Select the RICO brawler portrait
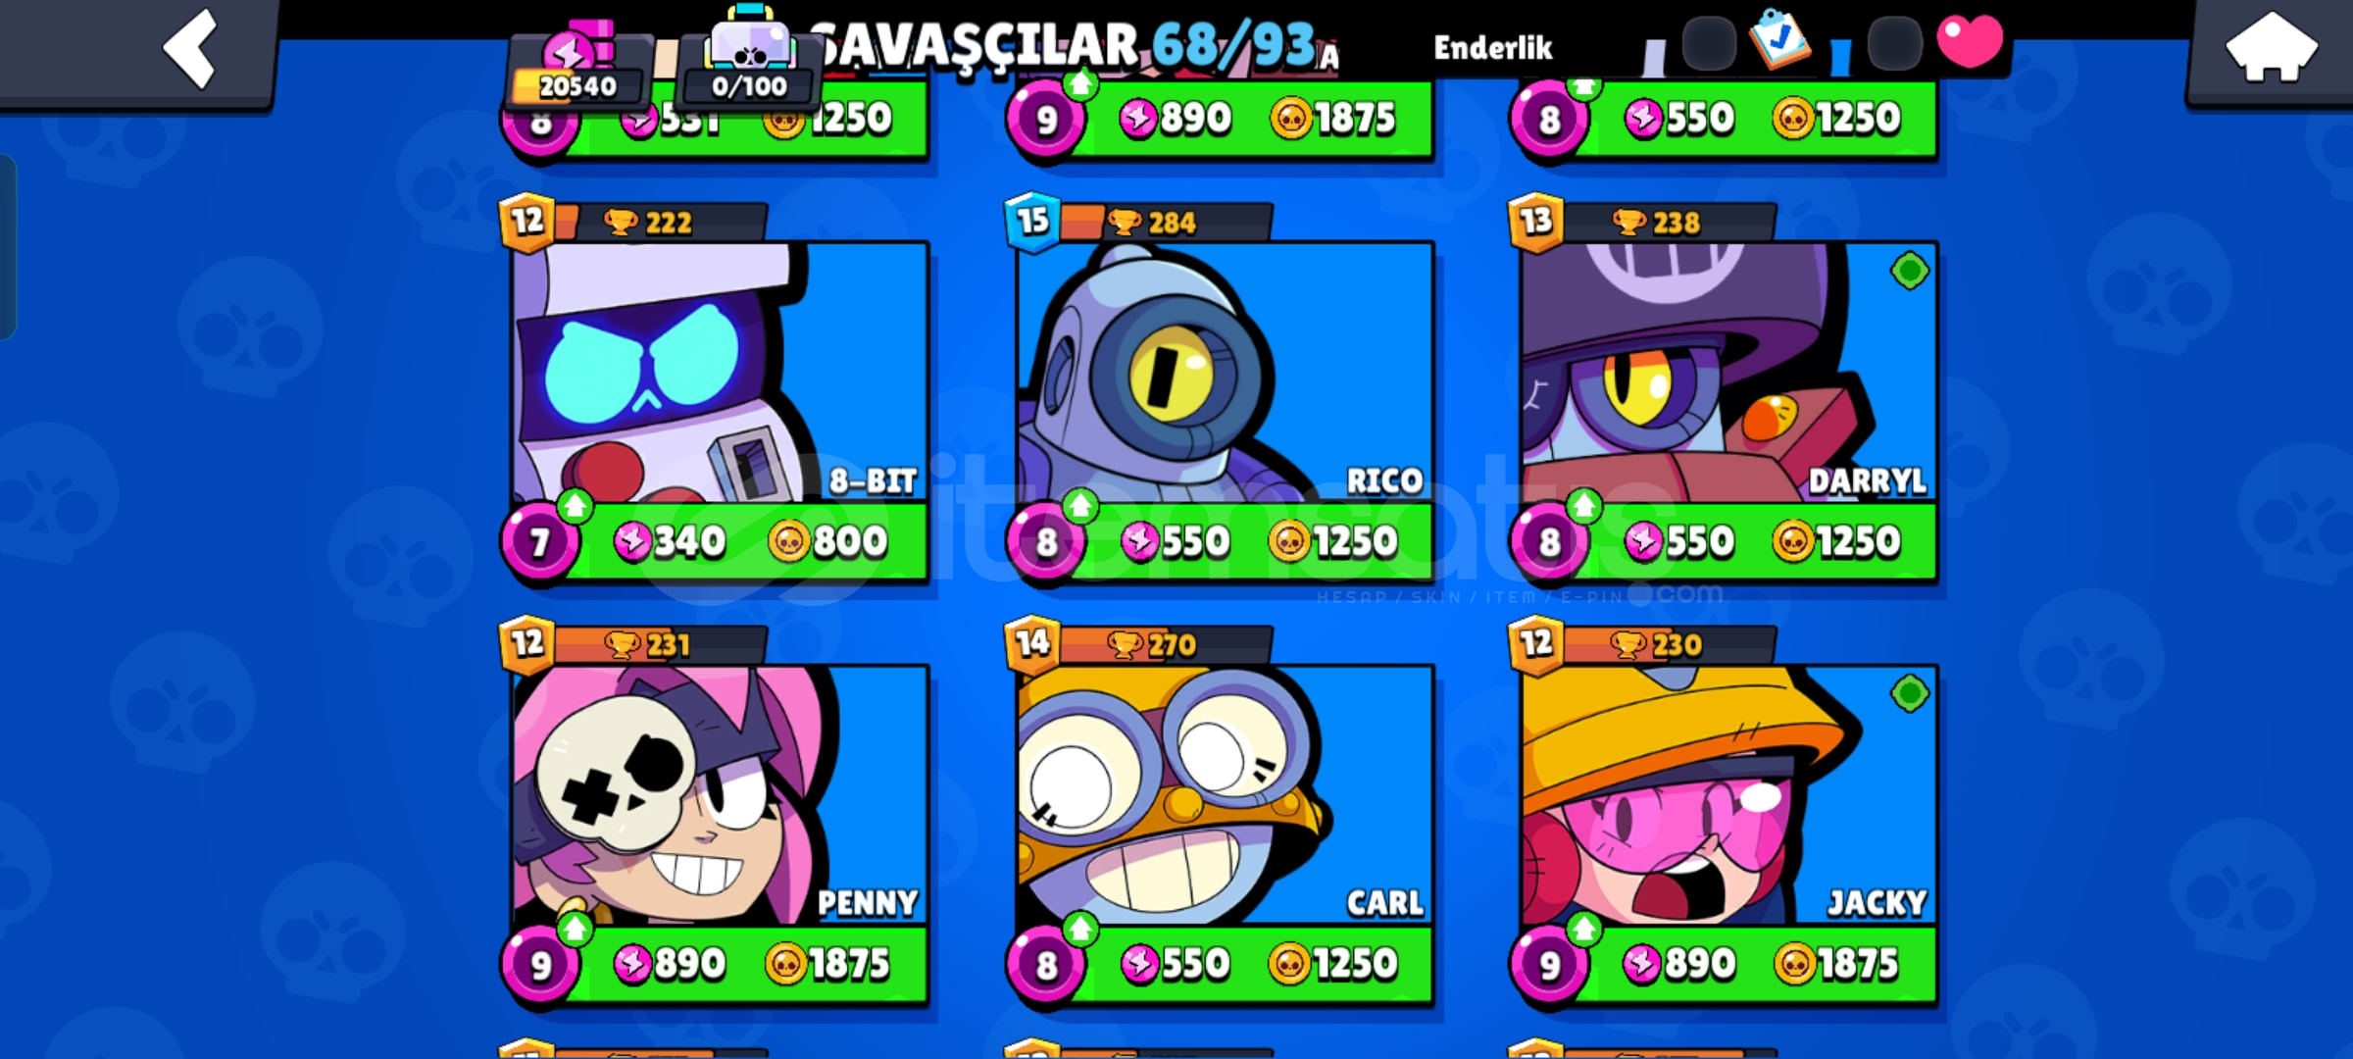Viewport: 2353px width, 1059px height. pyautogui.click(x=1225, y=373)
